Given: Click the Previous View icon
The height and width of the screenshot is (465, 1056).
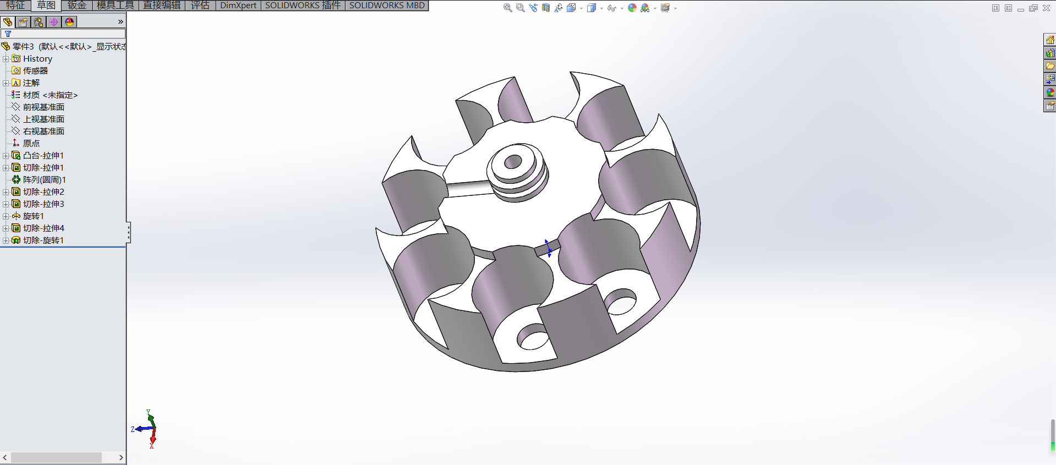Looking at the screenshot, I should tap(533, 8).
